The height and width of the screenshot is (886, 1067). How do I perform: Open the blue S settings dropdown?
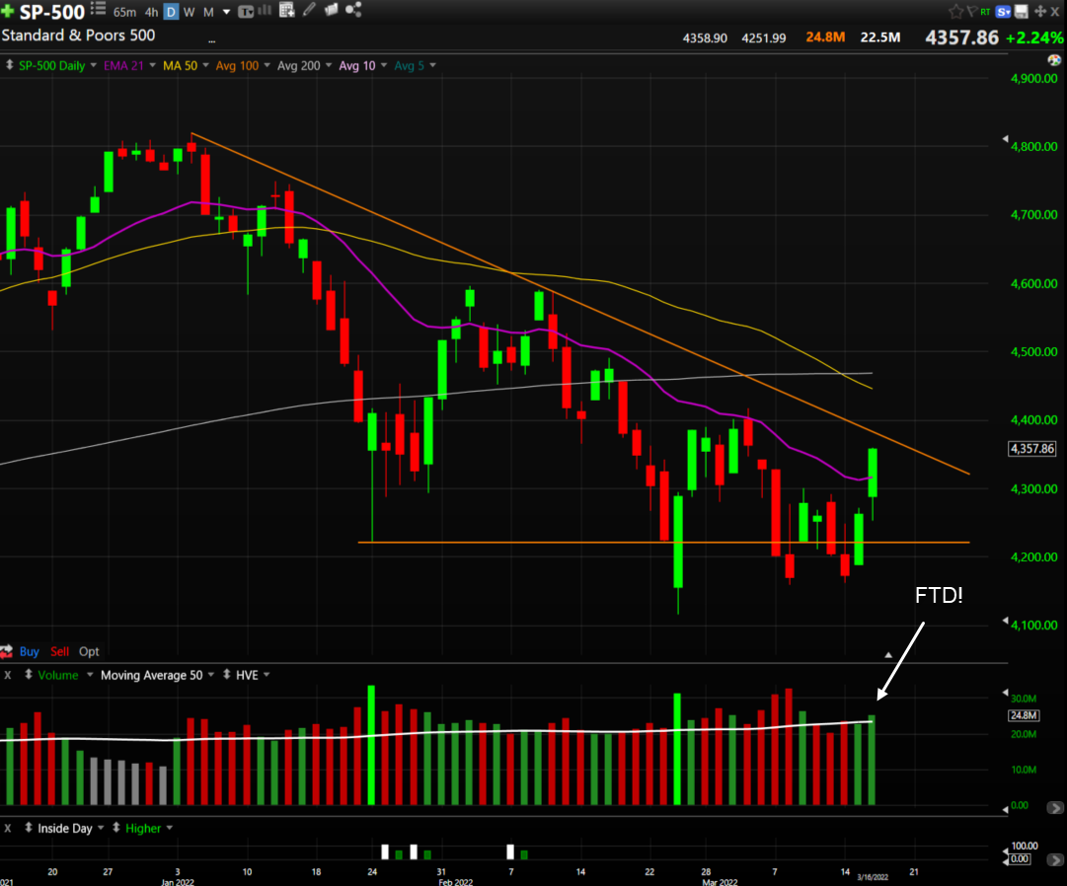click(x=1003, y=12)
